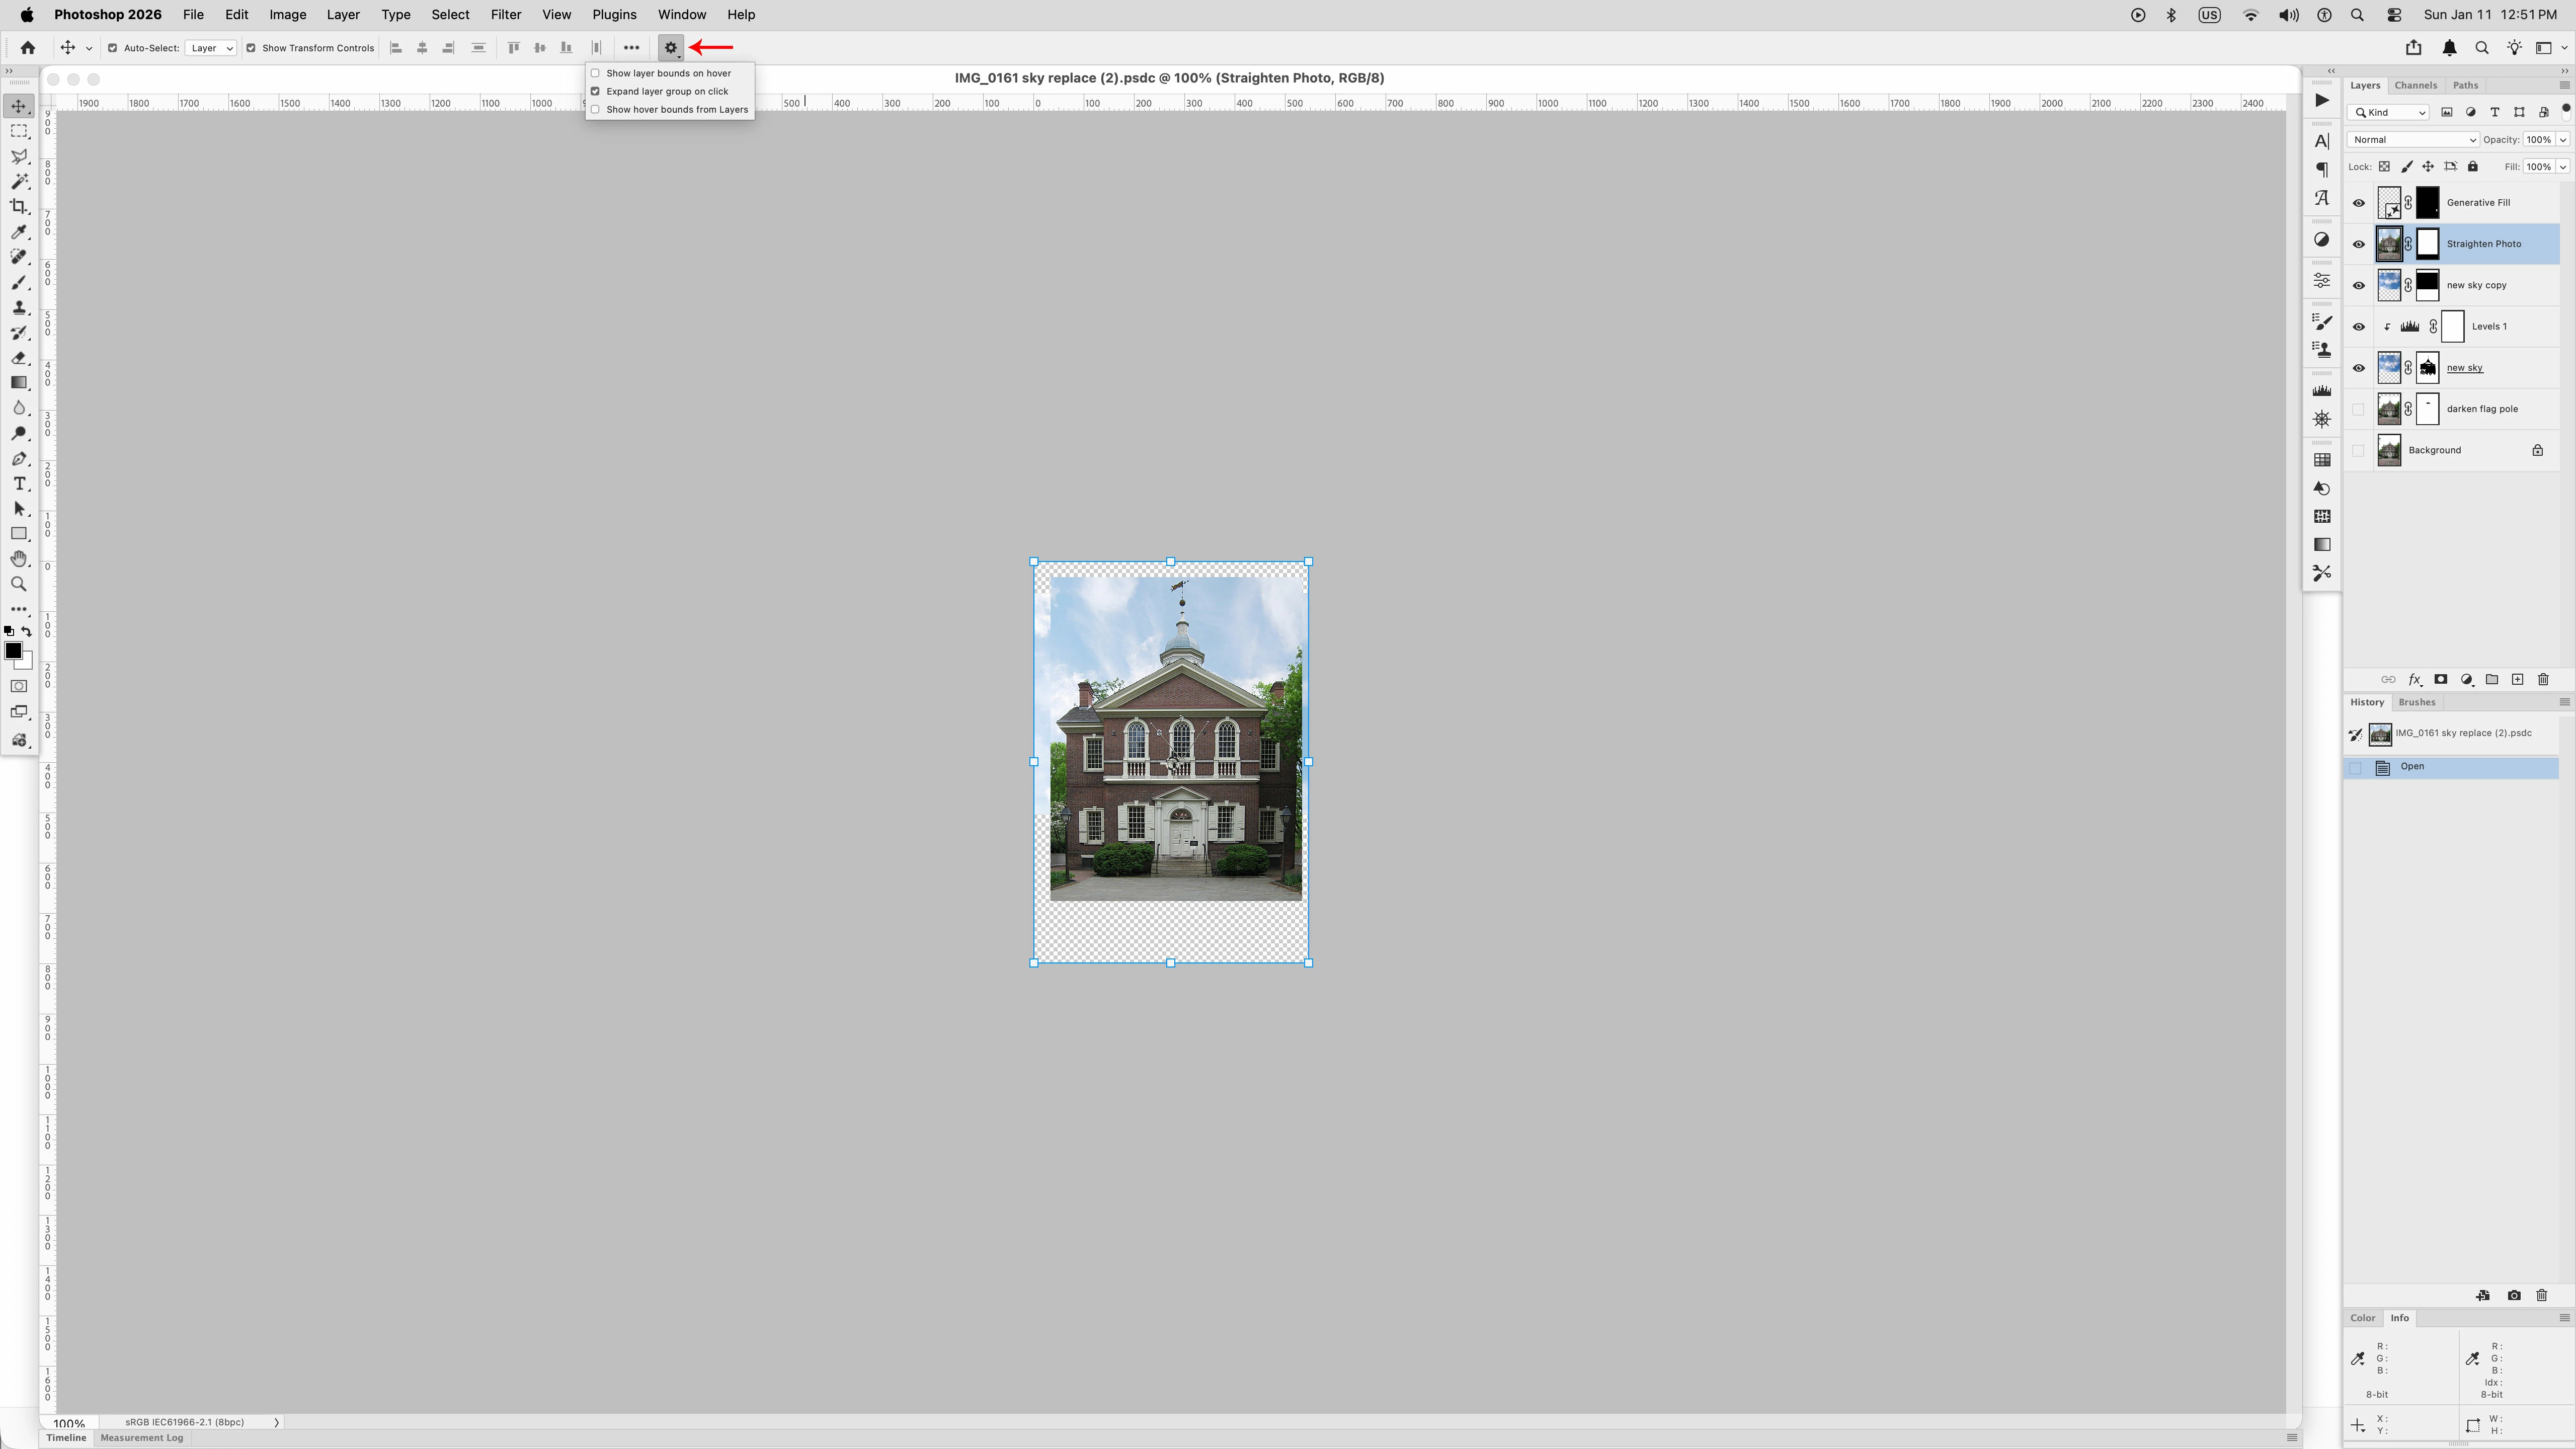Delete the selected layer
Viewport: 2576px width, 1449px height.
2543,680
